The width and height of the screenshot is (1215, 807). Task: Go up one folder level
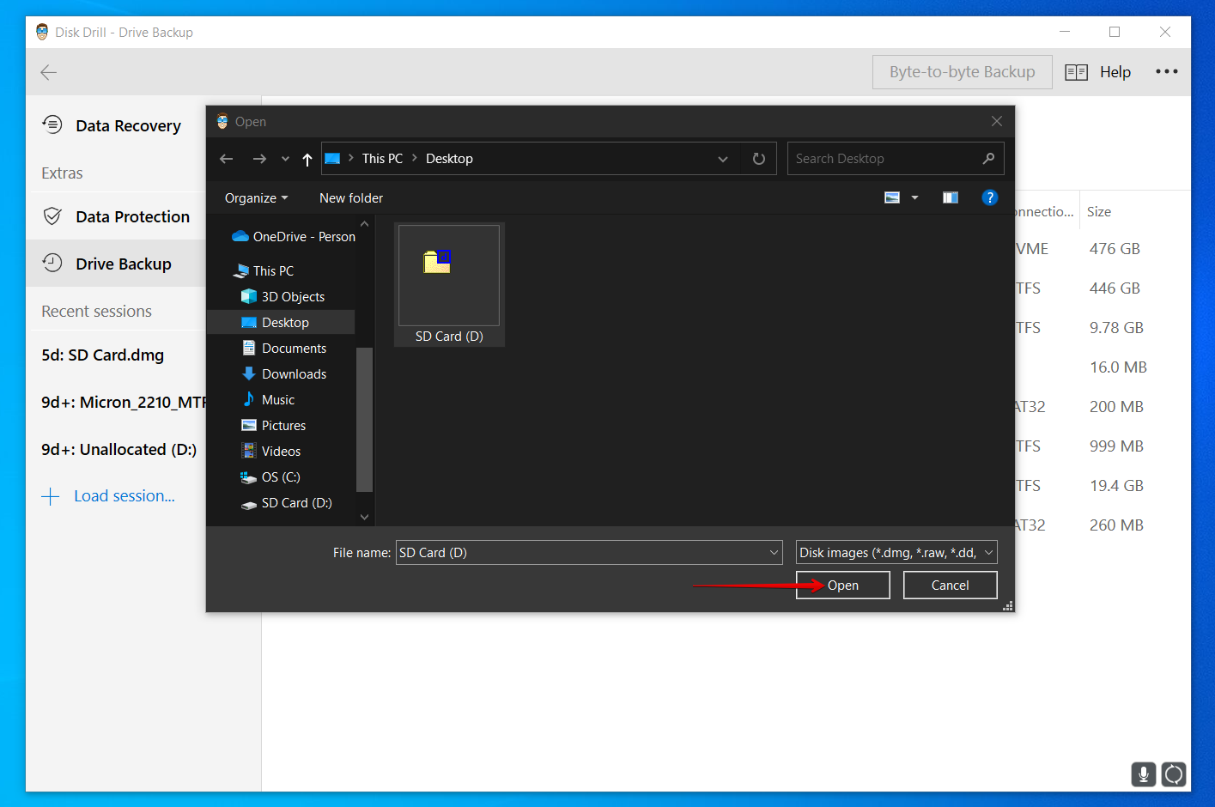click(x=307, y=159)
